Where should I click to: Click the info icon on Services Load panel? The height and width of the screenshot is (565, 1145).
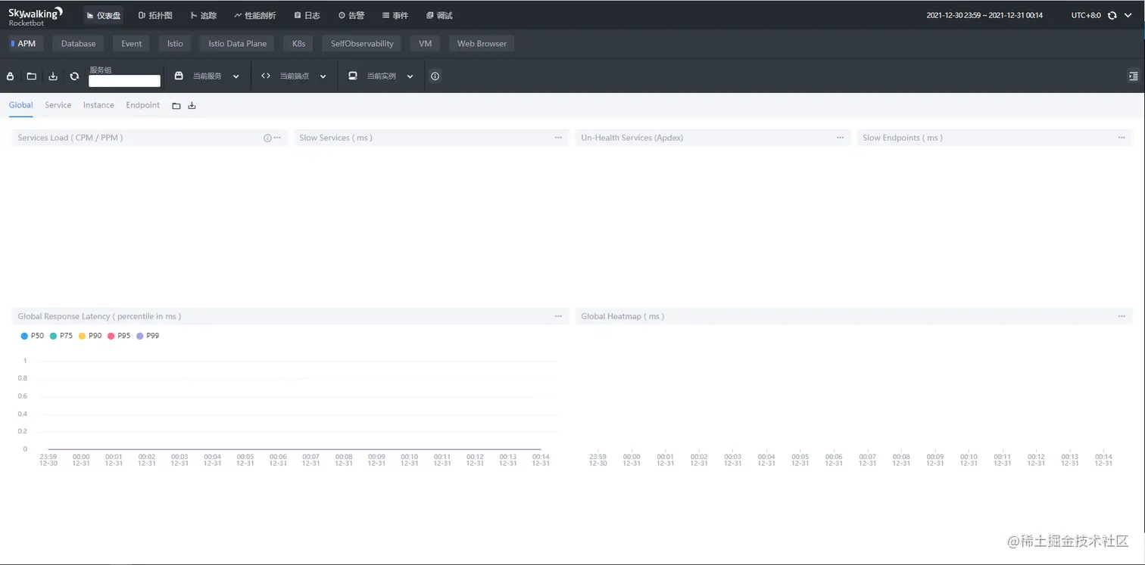267,138
